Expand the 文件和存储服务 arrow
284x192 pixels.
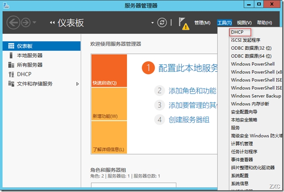[x=78, y=84]
